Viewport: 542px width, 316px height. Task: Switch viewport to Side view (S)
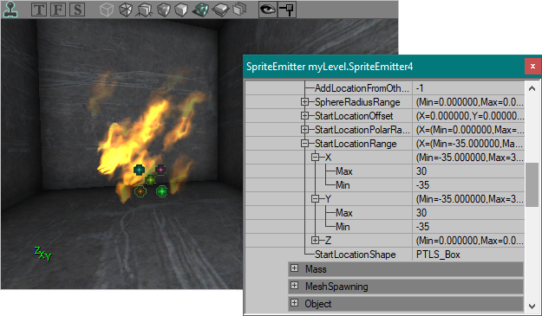coord(77,10)
